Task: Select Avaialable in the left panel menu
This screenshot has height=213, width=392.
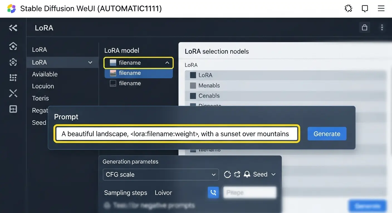Action: click(45, 74)
